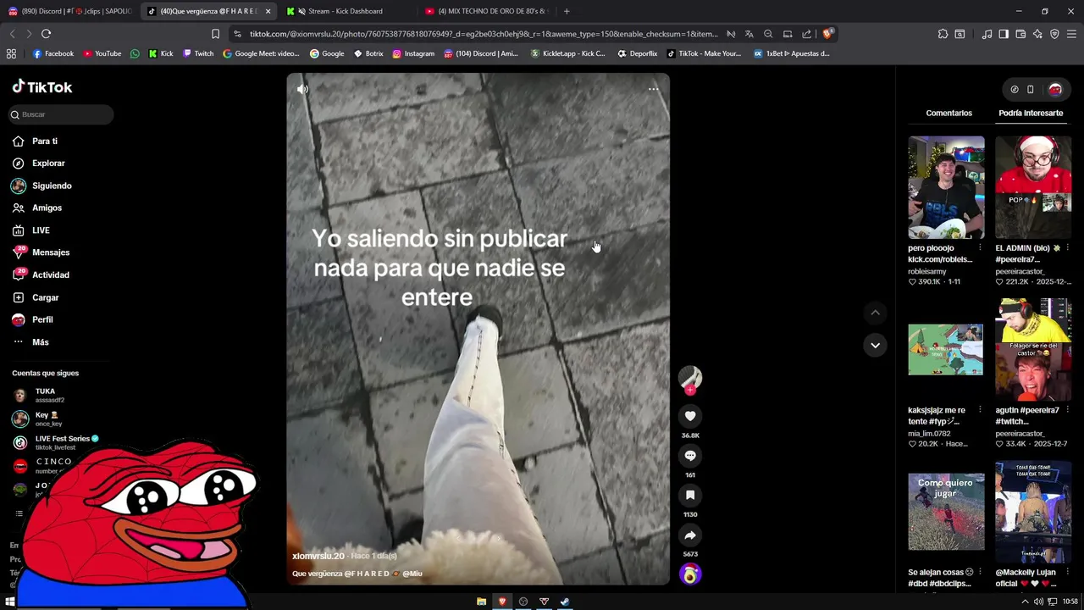Go to the previous video with up chevron
Screen dimensions: 1084x610
tap(875, 313)
